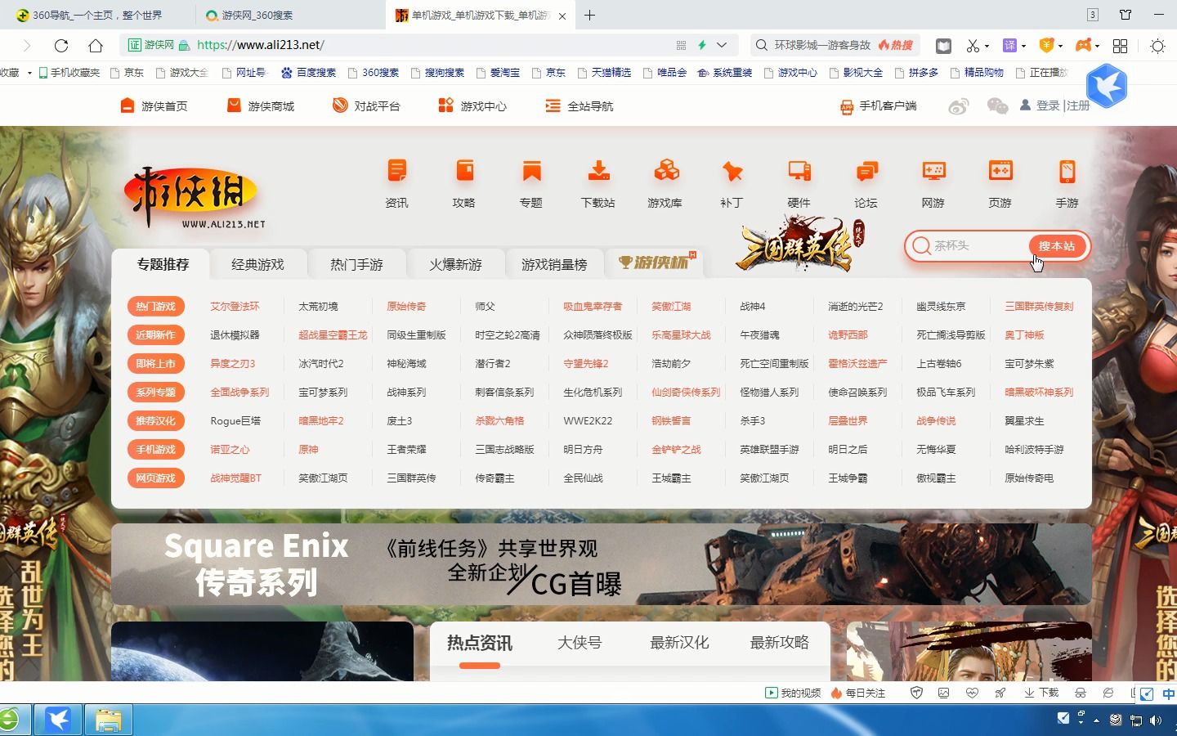Click the 推荐汉化 category button
Screen dimensions: 1177x736
pos(156,421)
